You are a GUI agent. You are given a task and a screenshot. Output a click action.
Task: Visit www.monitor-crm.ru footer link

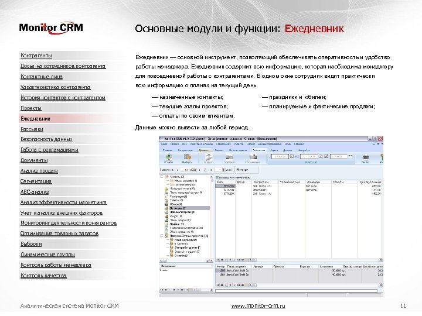[258, 306]
